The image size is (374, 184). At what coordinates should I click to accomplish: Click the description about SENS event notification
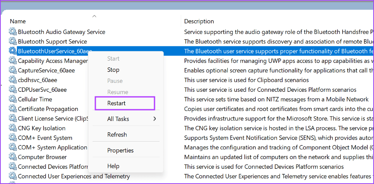click(279, 138)
